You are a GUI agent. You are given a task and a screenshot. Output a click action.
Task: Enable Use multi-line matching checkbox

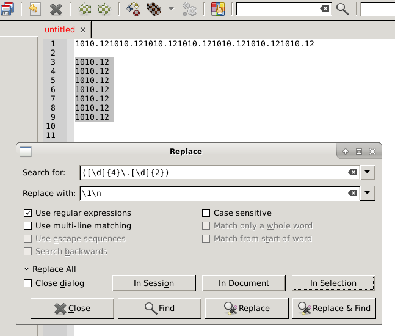point(27,225)
